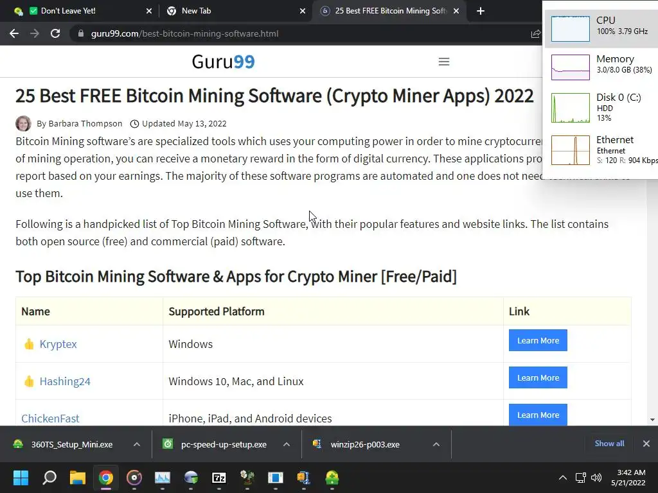Expand options for pc-speed-up-setup.exe download
The image size is (658, 493).
(287, 444)
